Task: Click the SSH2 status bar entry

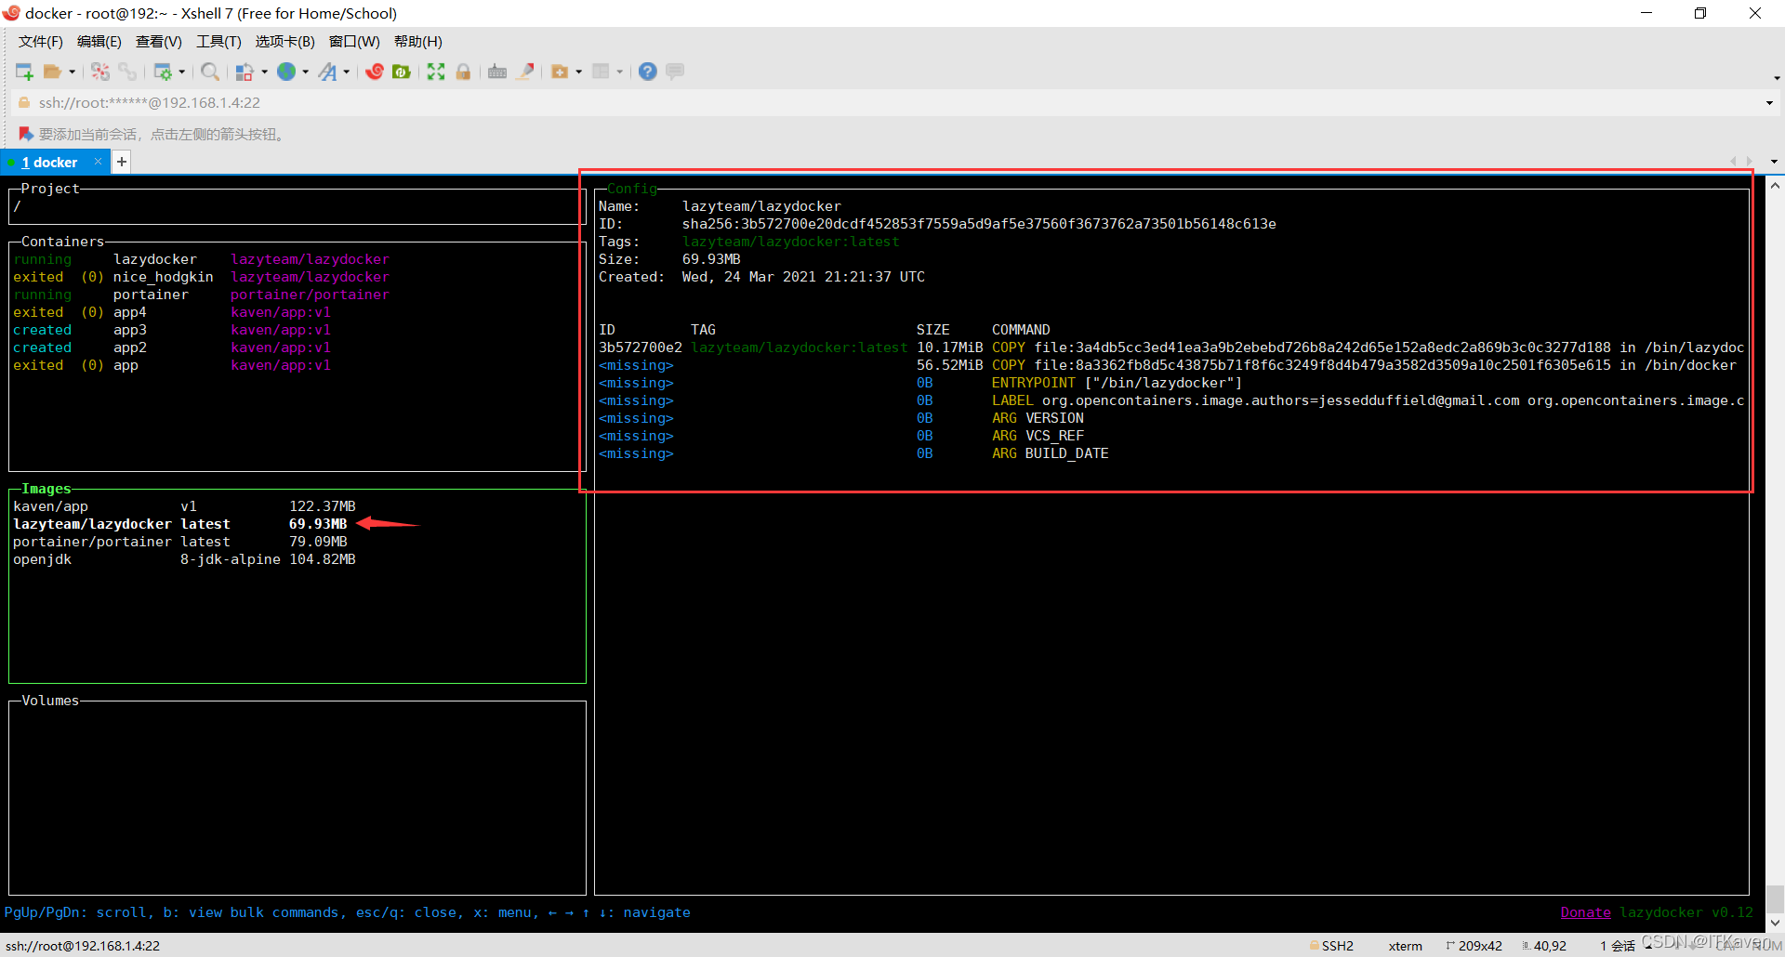Action: [x=1332, y=946]
